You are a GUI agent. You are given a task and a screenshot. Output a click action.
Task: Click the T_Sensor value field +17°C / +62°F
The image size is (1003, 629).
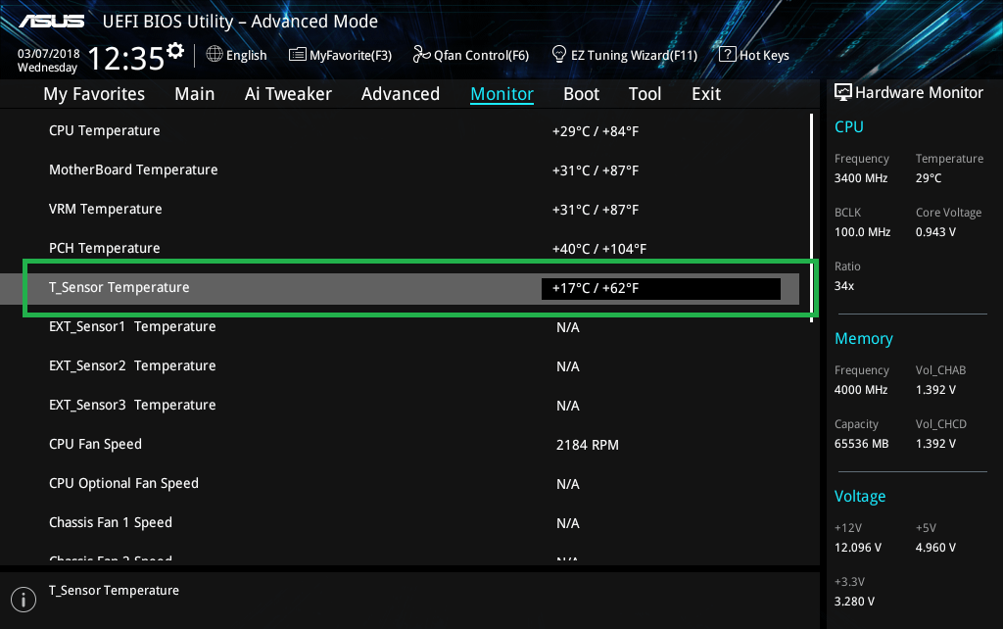coord(661,289)
